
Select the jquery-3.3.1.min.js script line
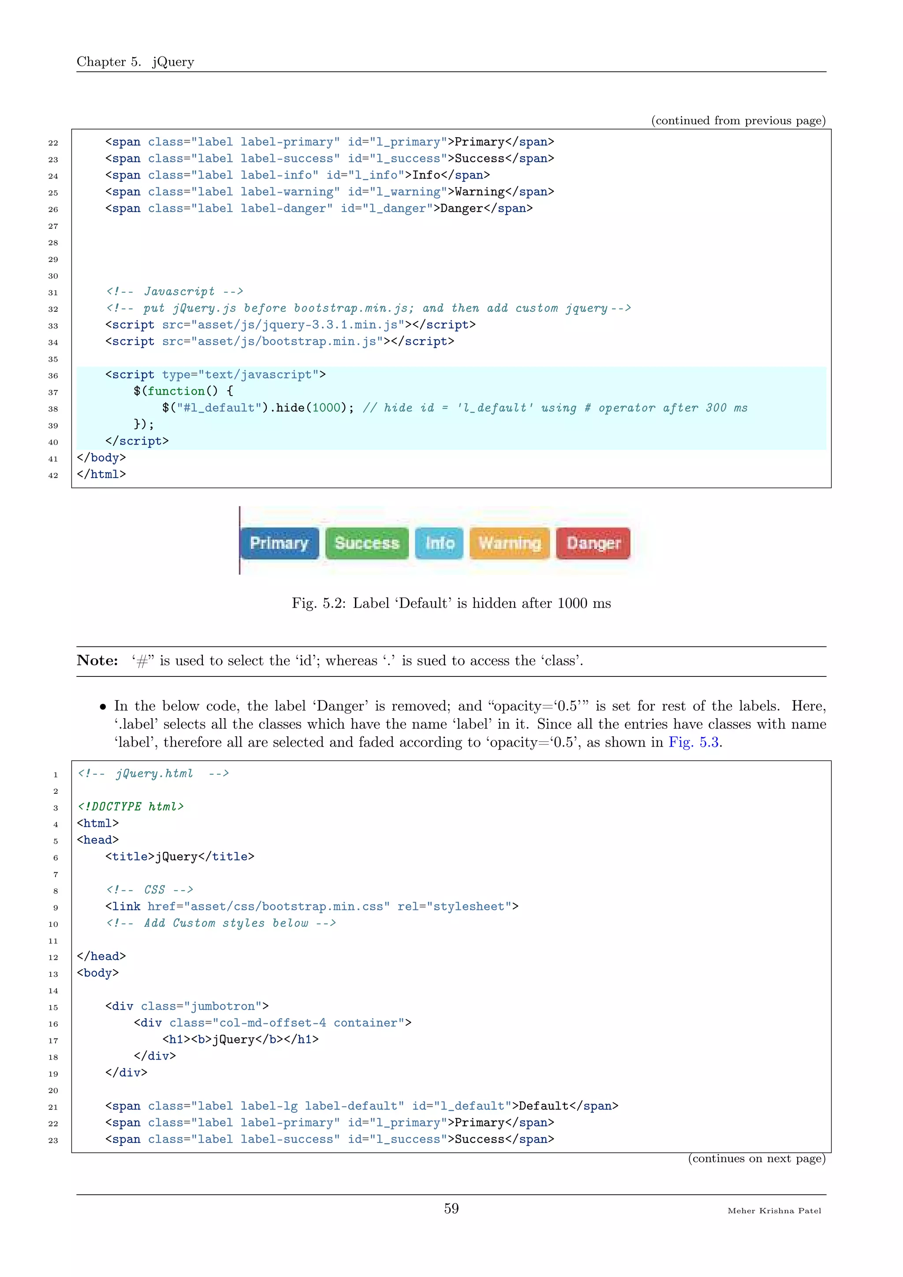(290, 325)
